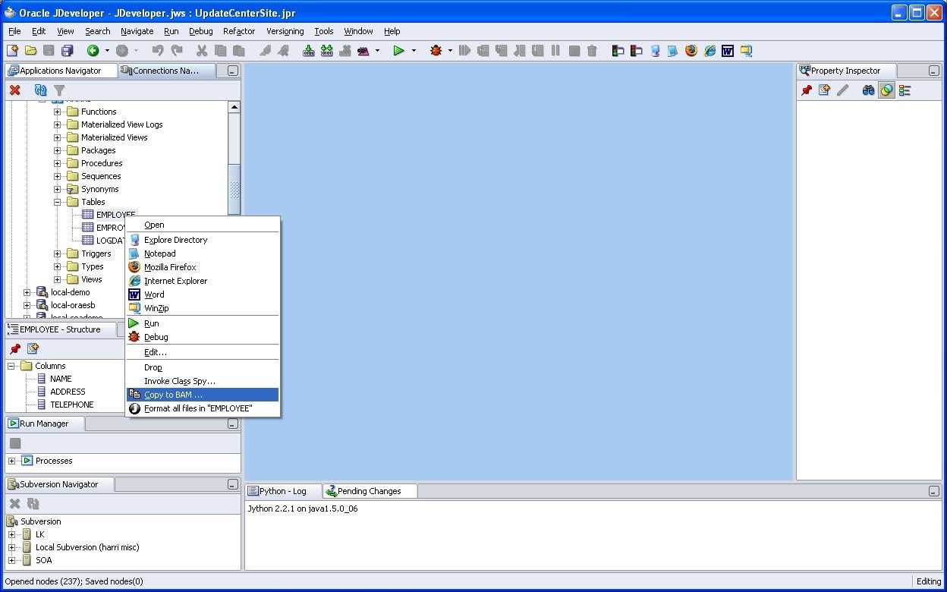Select the Sequences folder in tree
The image size is (947, 592).
(101, 176)
